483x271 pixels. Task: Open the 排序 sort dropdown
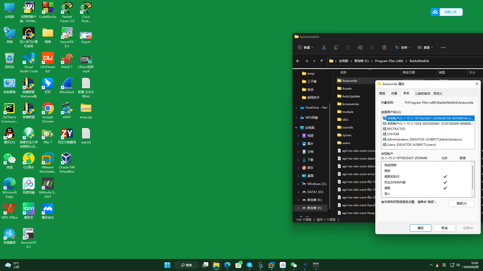[x=403, y=47]
